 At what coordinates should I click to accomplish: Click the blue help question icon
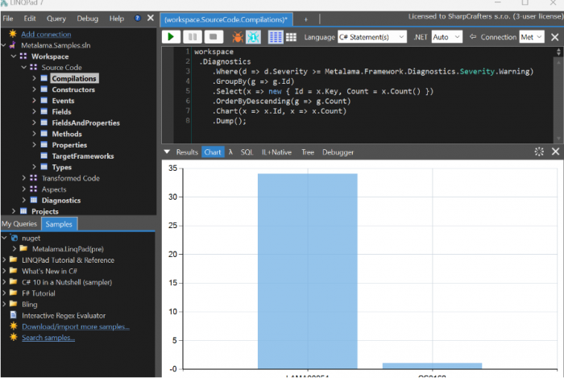[138, 18]
